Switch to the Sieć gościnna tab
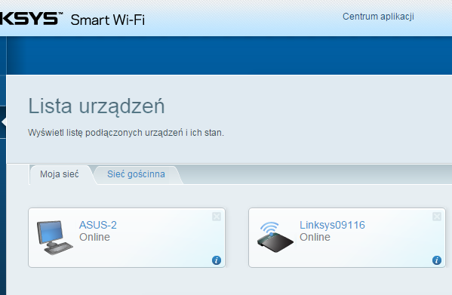 pyautogui.click(x=136, y=174)
